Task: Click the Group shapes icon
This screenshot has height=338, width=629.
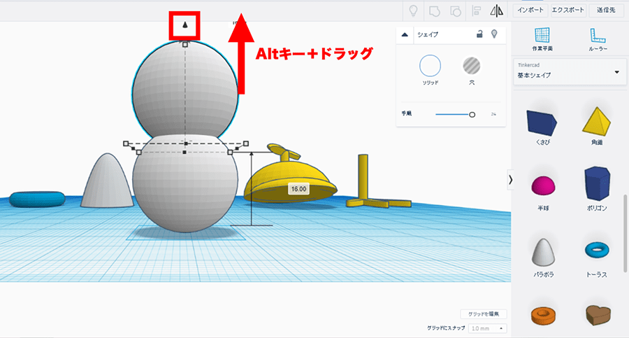Action: (x=435, y=10)
